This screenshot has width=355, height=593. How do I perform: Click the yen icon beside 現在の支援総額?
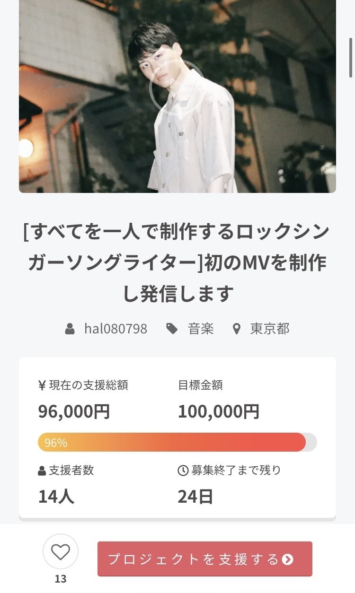[42, 386]
